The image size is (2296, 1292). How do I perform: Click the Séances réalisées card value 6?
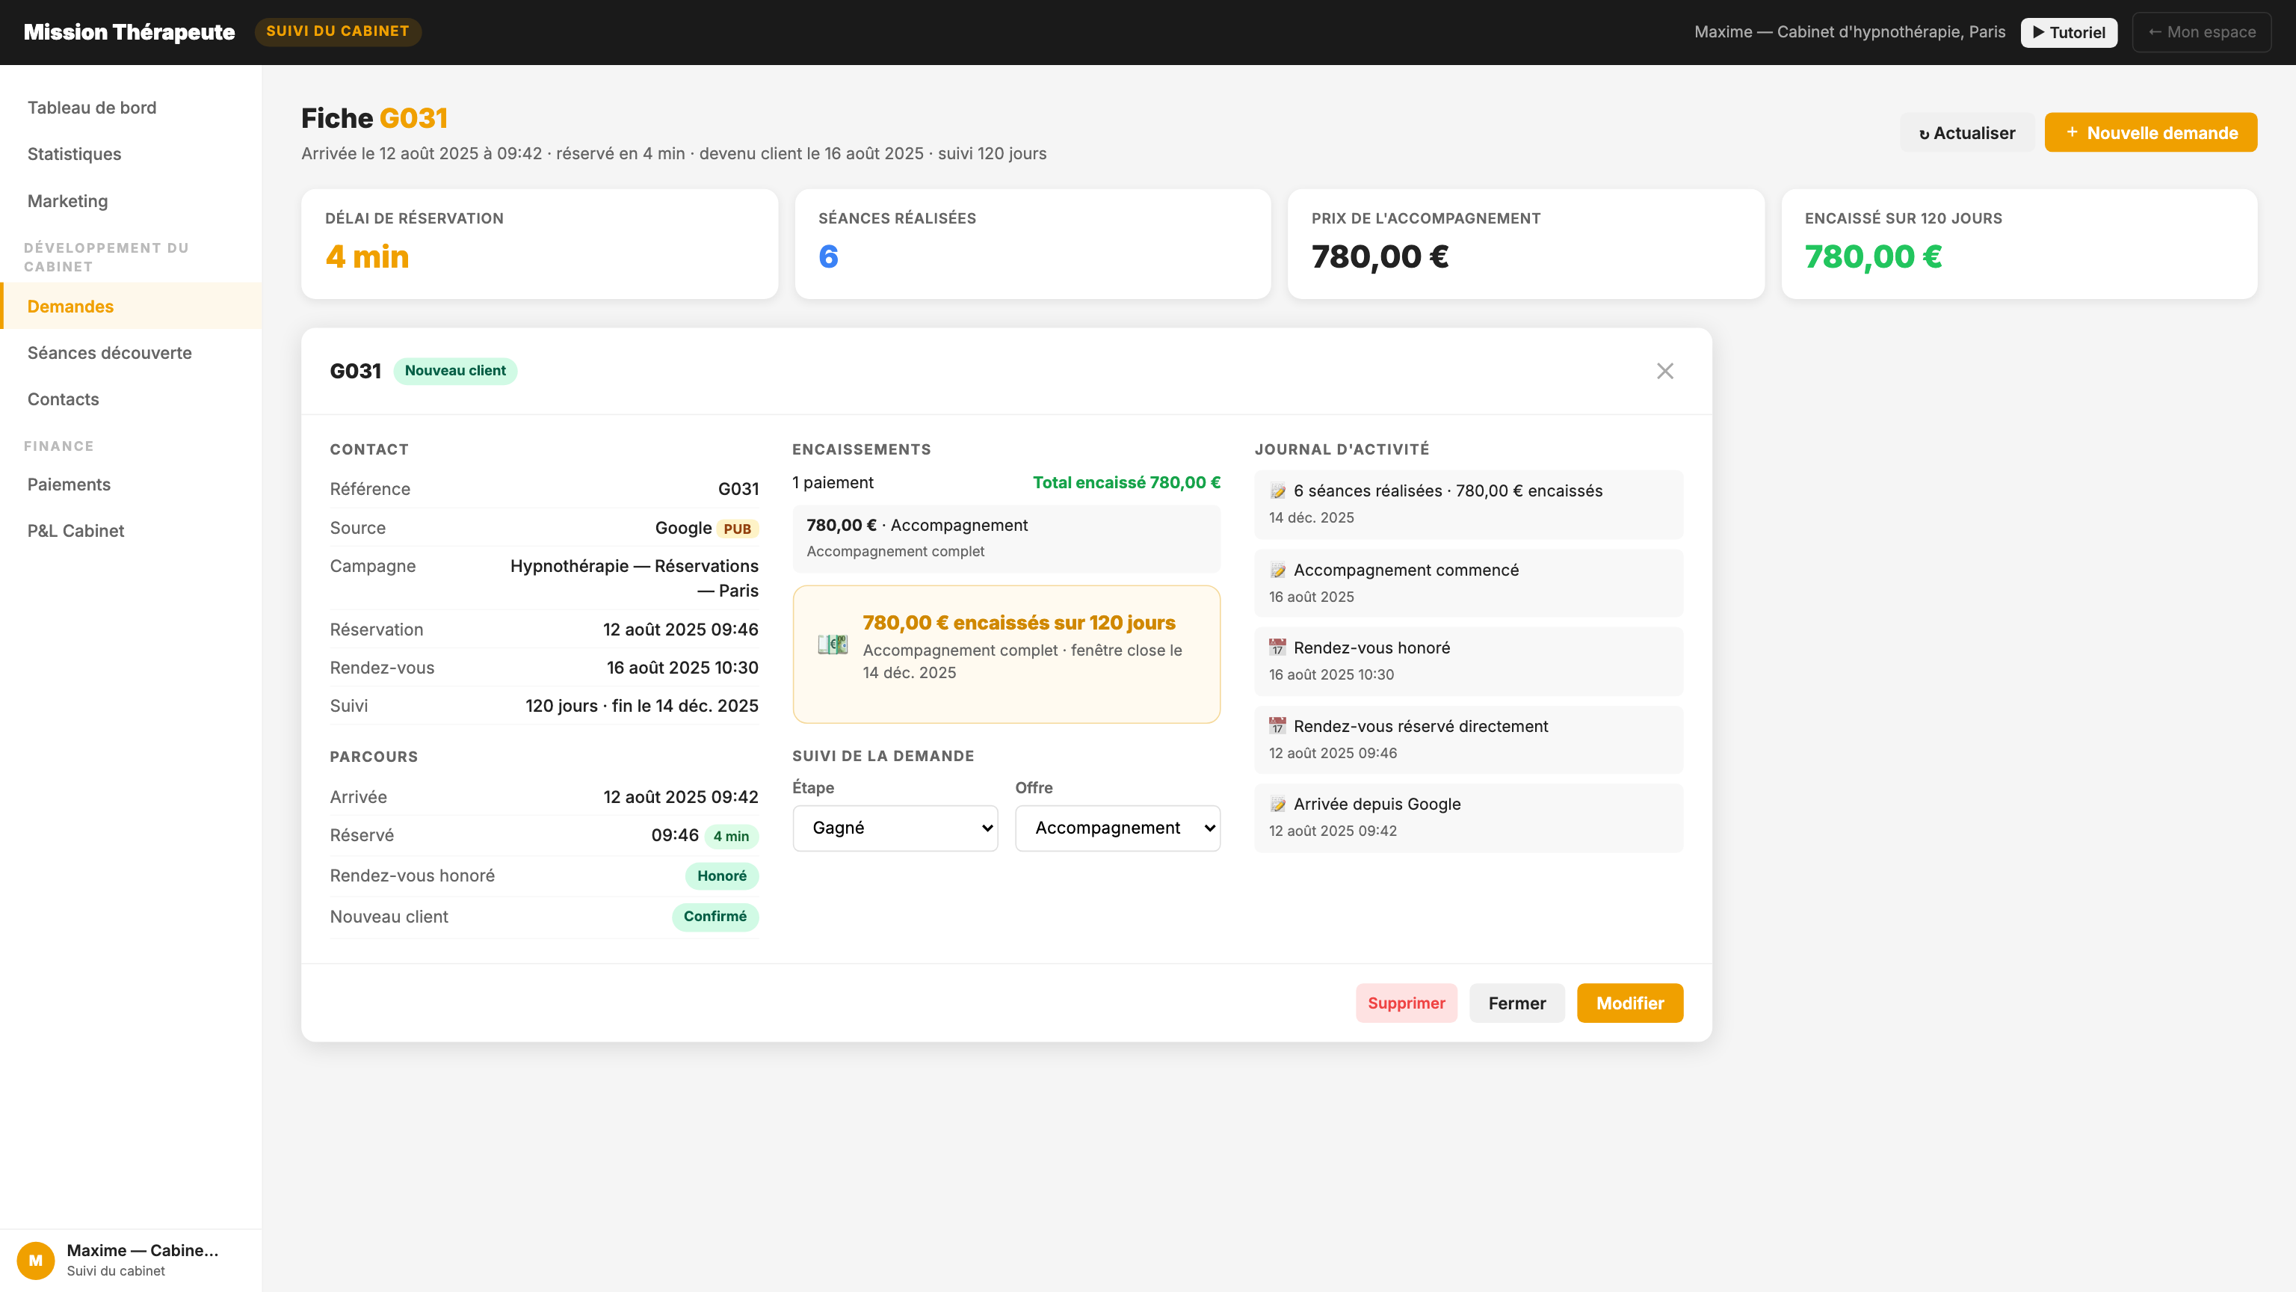(x=828, y=256)
